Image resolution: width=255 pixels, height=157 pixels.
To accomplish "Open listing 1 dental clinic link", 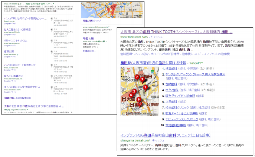I will [x=171, y=69].
